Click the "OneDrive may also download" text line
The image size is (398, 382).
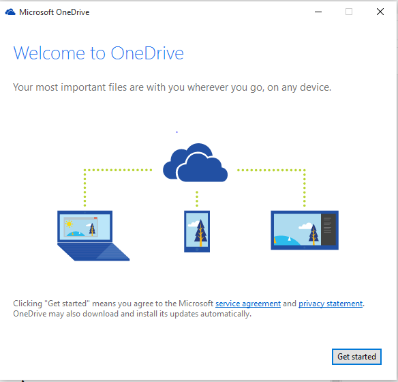[132, 314]
